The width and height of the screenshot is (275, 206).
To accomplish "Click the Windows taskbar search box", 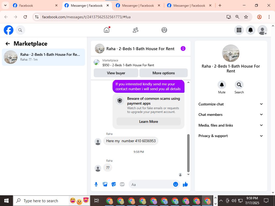I will [52, 201].
